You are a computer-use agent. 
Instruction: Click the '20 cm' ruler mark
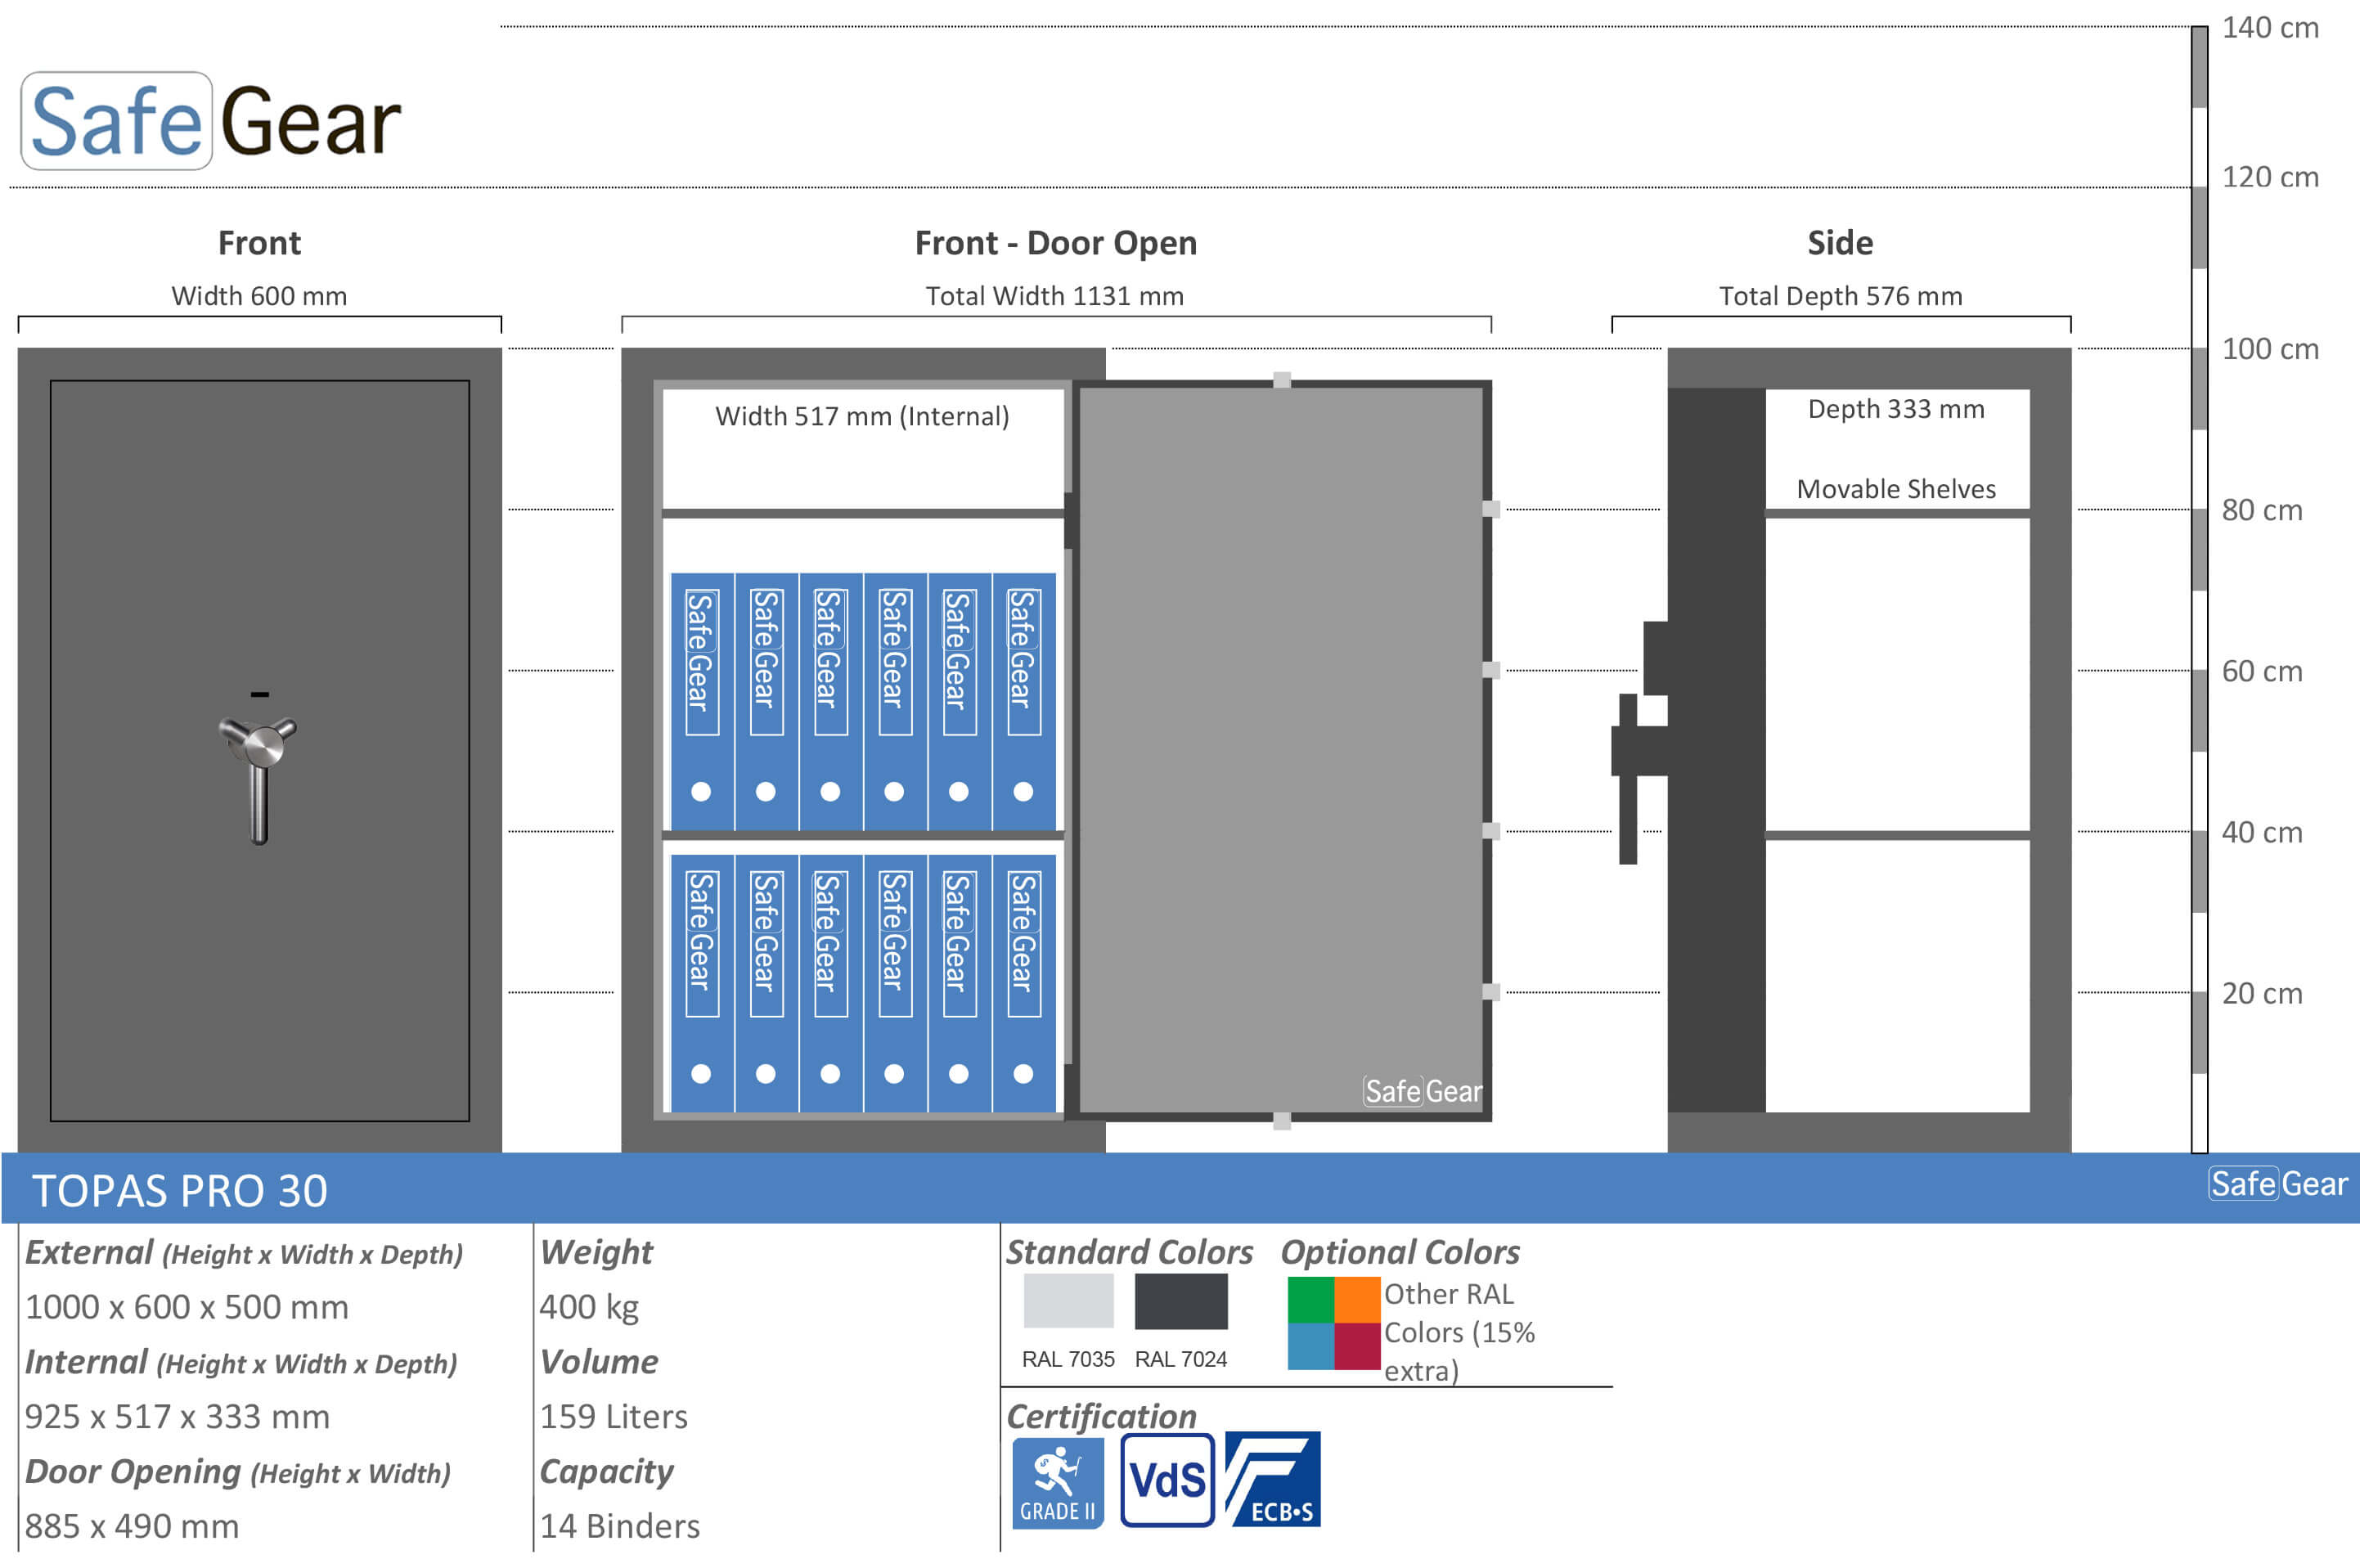coord(2262,993)
